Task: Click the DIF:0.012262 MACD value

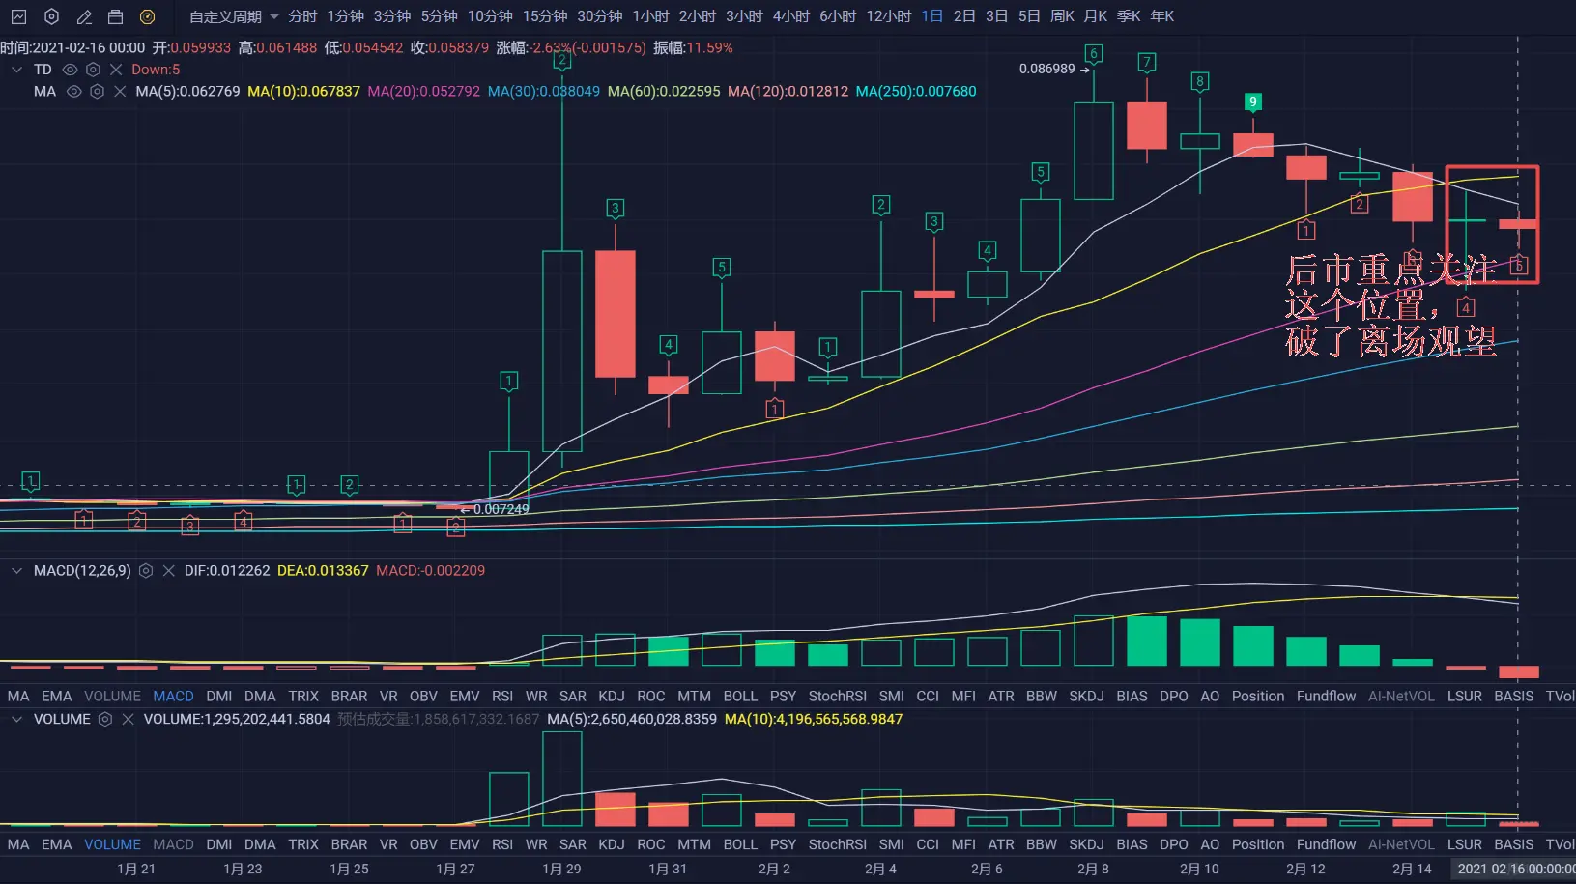Action: coord(227,571)
